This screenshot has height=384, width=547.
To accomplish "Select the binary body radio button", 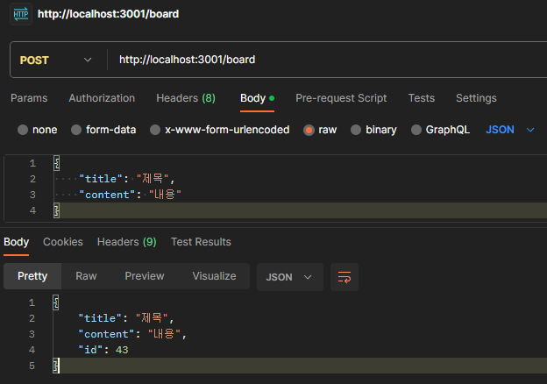I will [x=356, y=130].
